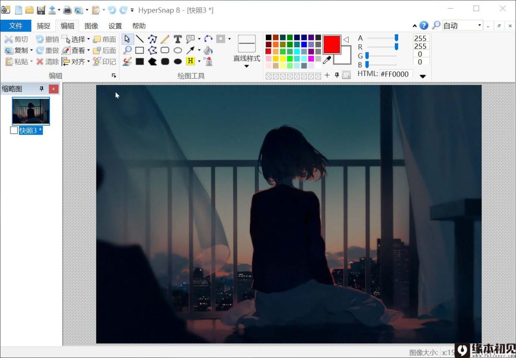Select the spray can tool

point(208,61)
